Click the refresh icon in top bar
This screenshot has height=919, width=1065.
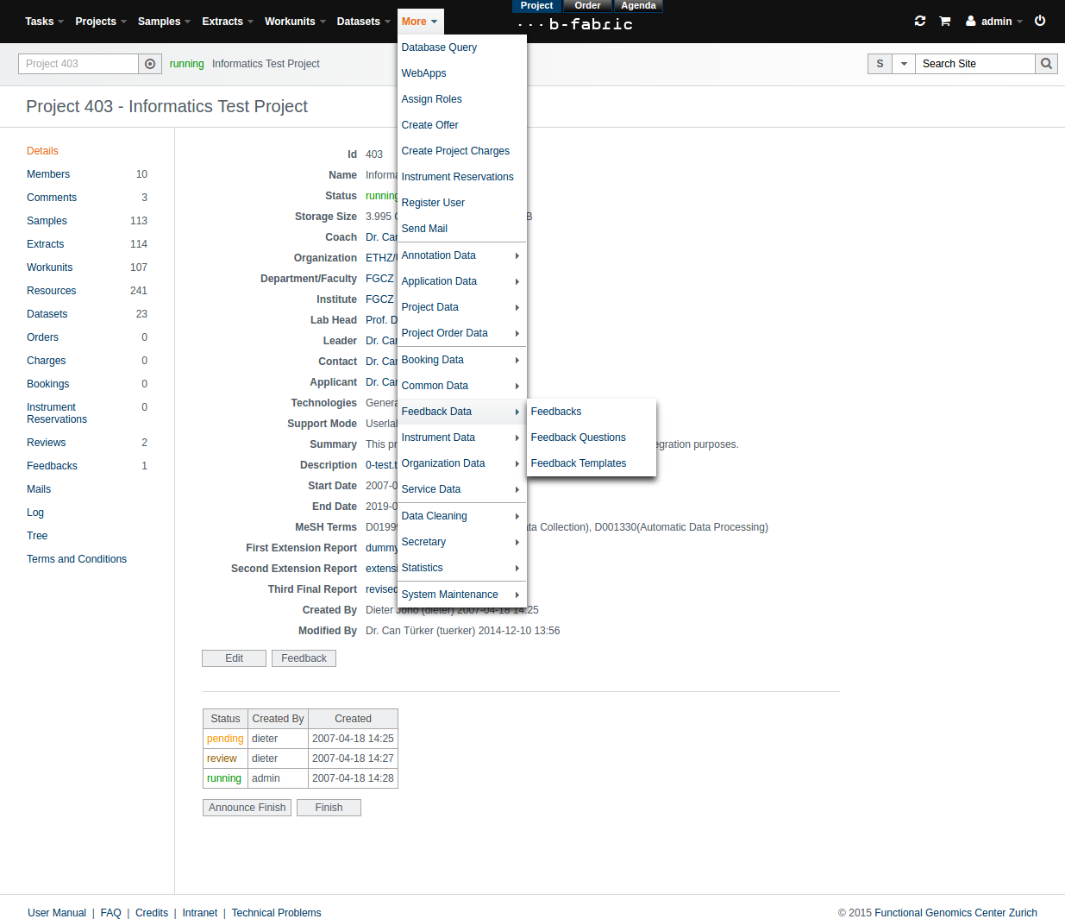[x=920, y=21]
